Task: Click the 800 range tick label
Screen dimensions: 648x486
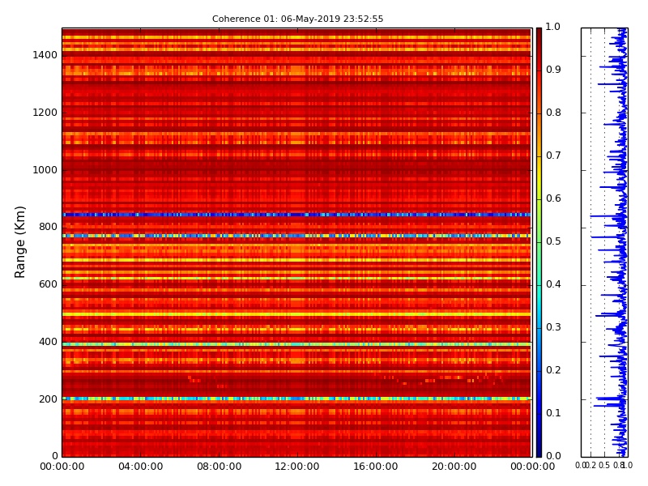Action: coord(48,227)
